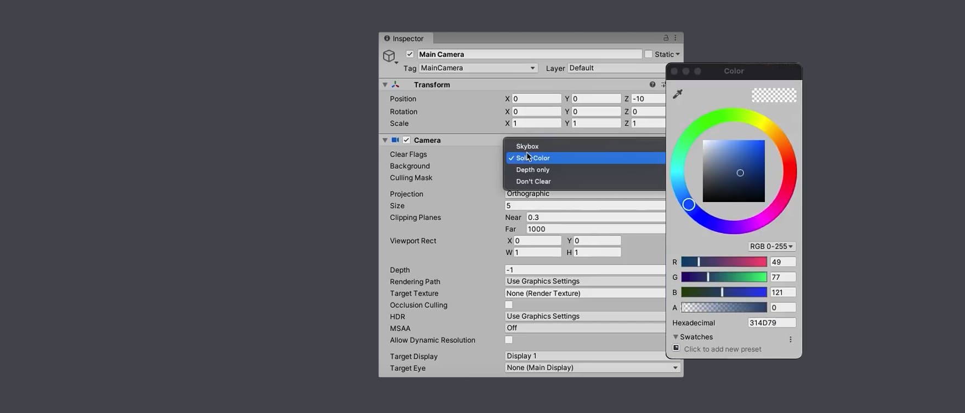Screen dimensions: 965x413
Task: Click the Inspector lock icon
Action: (x=666, y=38)
